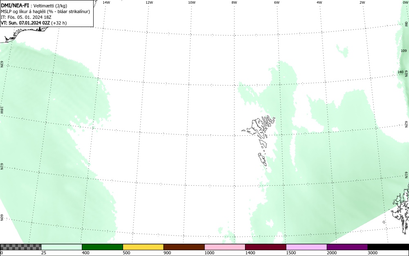Click the legend value 1400
The image size is (409, 256).
click(x=250, y=253)
